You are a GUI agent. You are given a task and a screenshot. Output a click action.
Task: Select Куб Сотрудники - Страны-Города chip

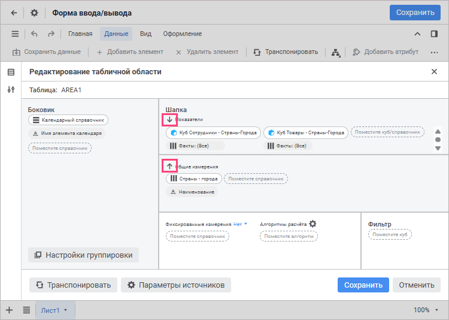[213, 133]
